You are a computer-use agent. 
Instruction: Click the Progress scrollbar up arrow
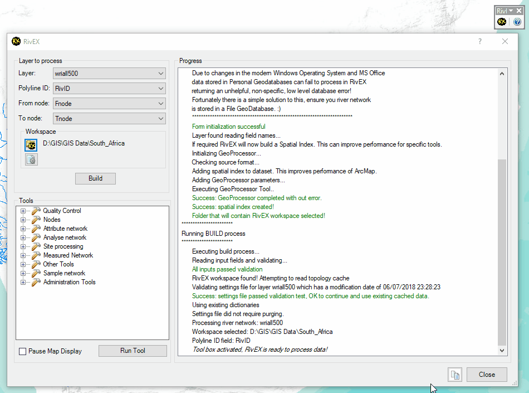tap(502, 74)
